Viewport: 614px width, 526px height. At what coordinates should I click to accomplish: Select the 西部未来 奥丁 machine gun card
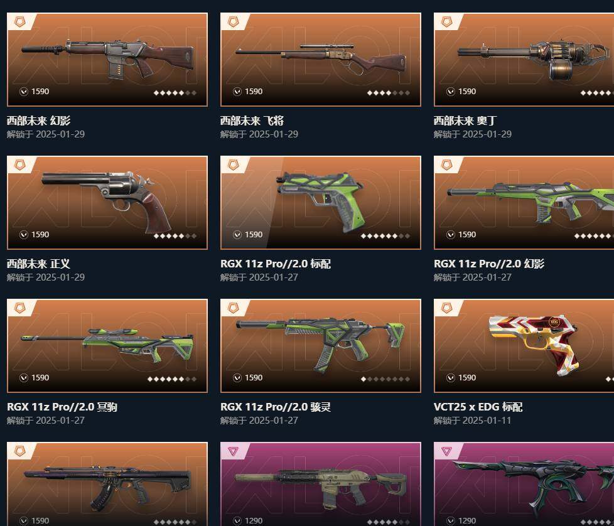tap(524, 60)
